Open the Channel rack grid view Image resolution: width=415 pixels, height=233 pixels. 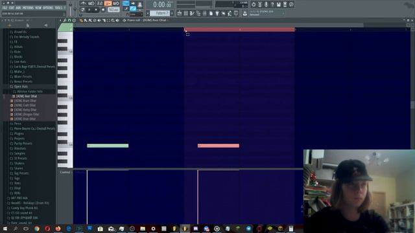(x=186, y=13)
